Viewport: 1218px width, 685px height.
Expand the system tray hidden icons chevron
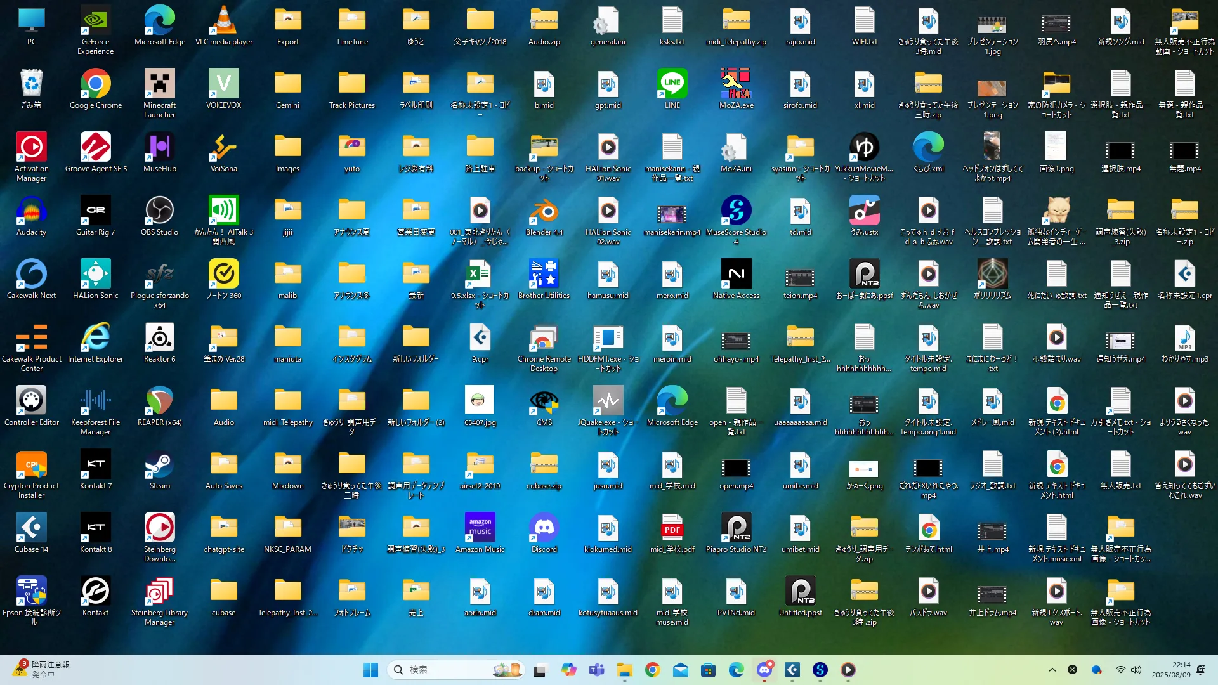(1052, 670)
